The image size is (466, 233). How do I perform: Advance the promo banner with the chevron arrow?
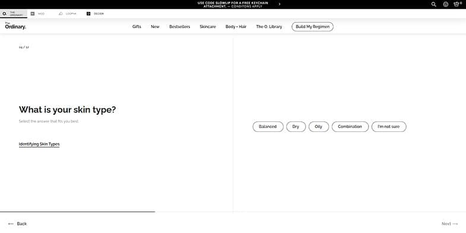point(280,4)
